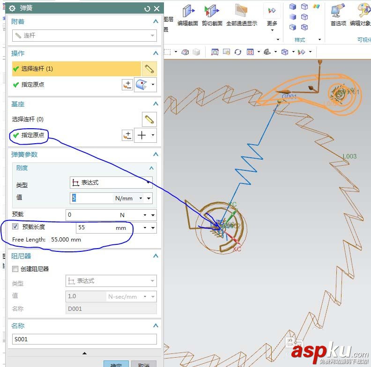The image size is (371, 367).
Task: Click the rainbow face analysis style icon
Action: coord(316,7)
